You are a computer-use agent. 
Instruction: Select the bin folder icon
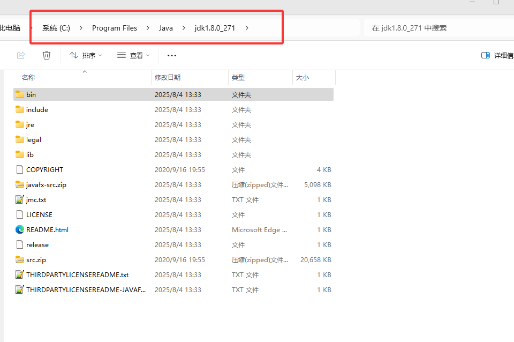[20, 94]
